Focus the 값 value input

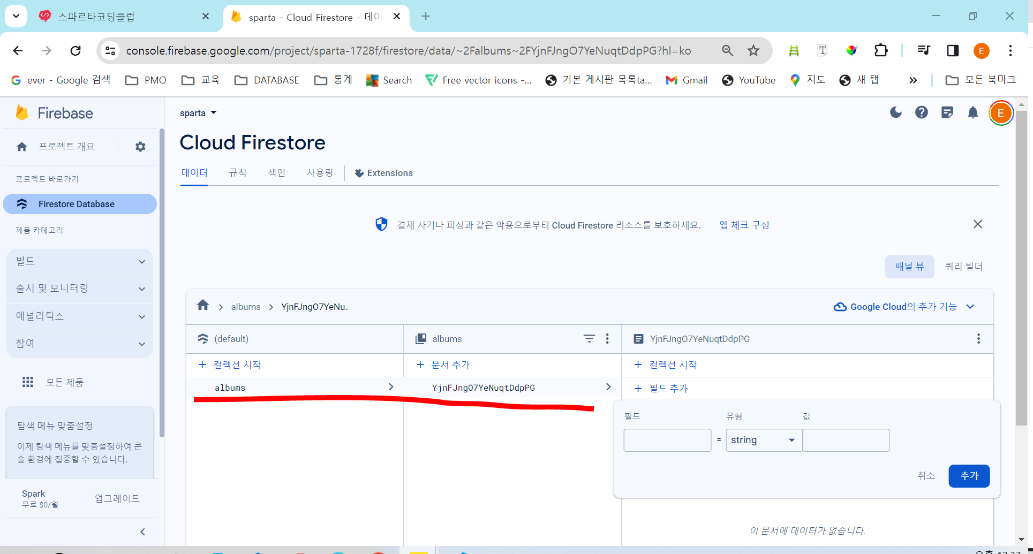[846, 440]
